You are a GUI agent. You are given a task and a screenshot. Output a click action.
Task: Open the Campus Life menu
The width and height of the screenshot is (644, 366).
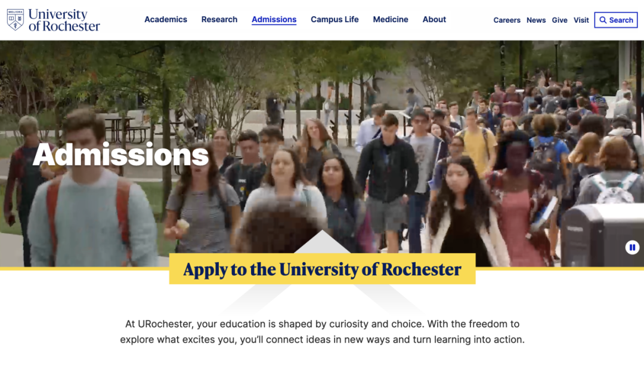pos(335,19)
